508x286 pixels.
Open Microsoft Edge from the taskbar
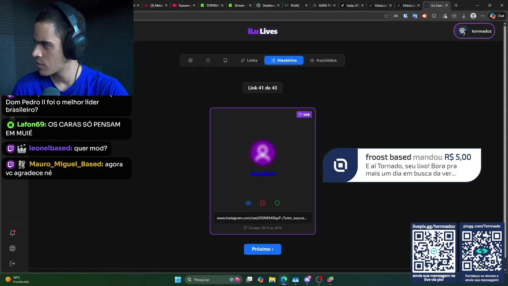284,280
